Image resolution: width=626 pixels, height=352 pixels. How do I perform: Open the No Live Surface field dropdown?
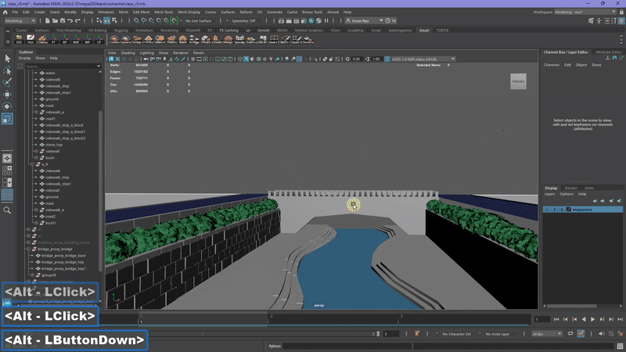tap(201, 21)
